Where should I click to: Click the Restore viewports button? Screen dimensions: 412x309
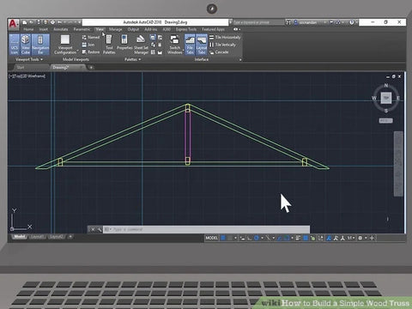(x=91, y=52)
